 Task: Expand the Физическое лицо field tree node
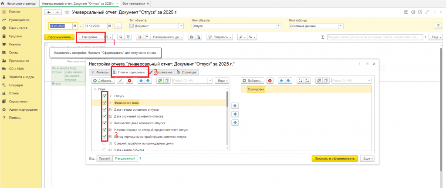110,102
